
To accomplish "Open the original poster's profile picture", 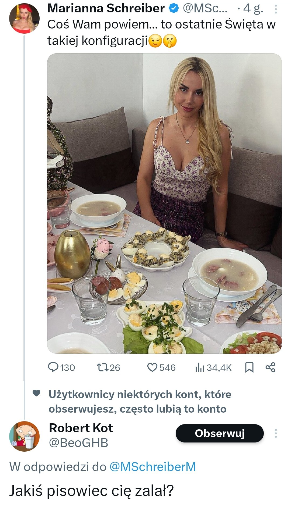I will pyautogui.click(x=24, y=18).
